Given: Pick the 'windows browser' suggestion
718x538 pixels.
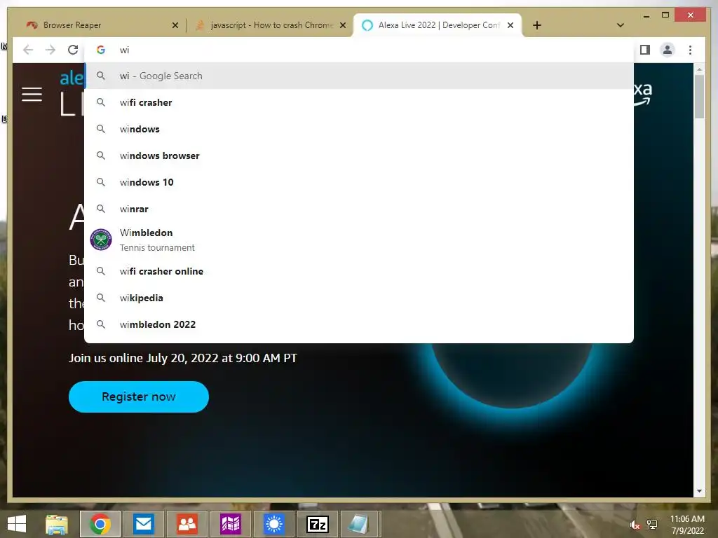Looking at the screenshot, I should click(x=359, y=156).
